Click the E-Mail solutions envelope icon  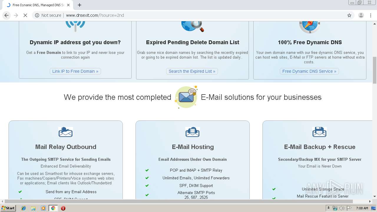pos(186,97)
